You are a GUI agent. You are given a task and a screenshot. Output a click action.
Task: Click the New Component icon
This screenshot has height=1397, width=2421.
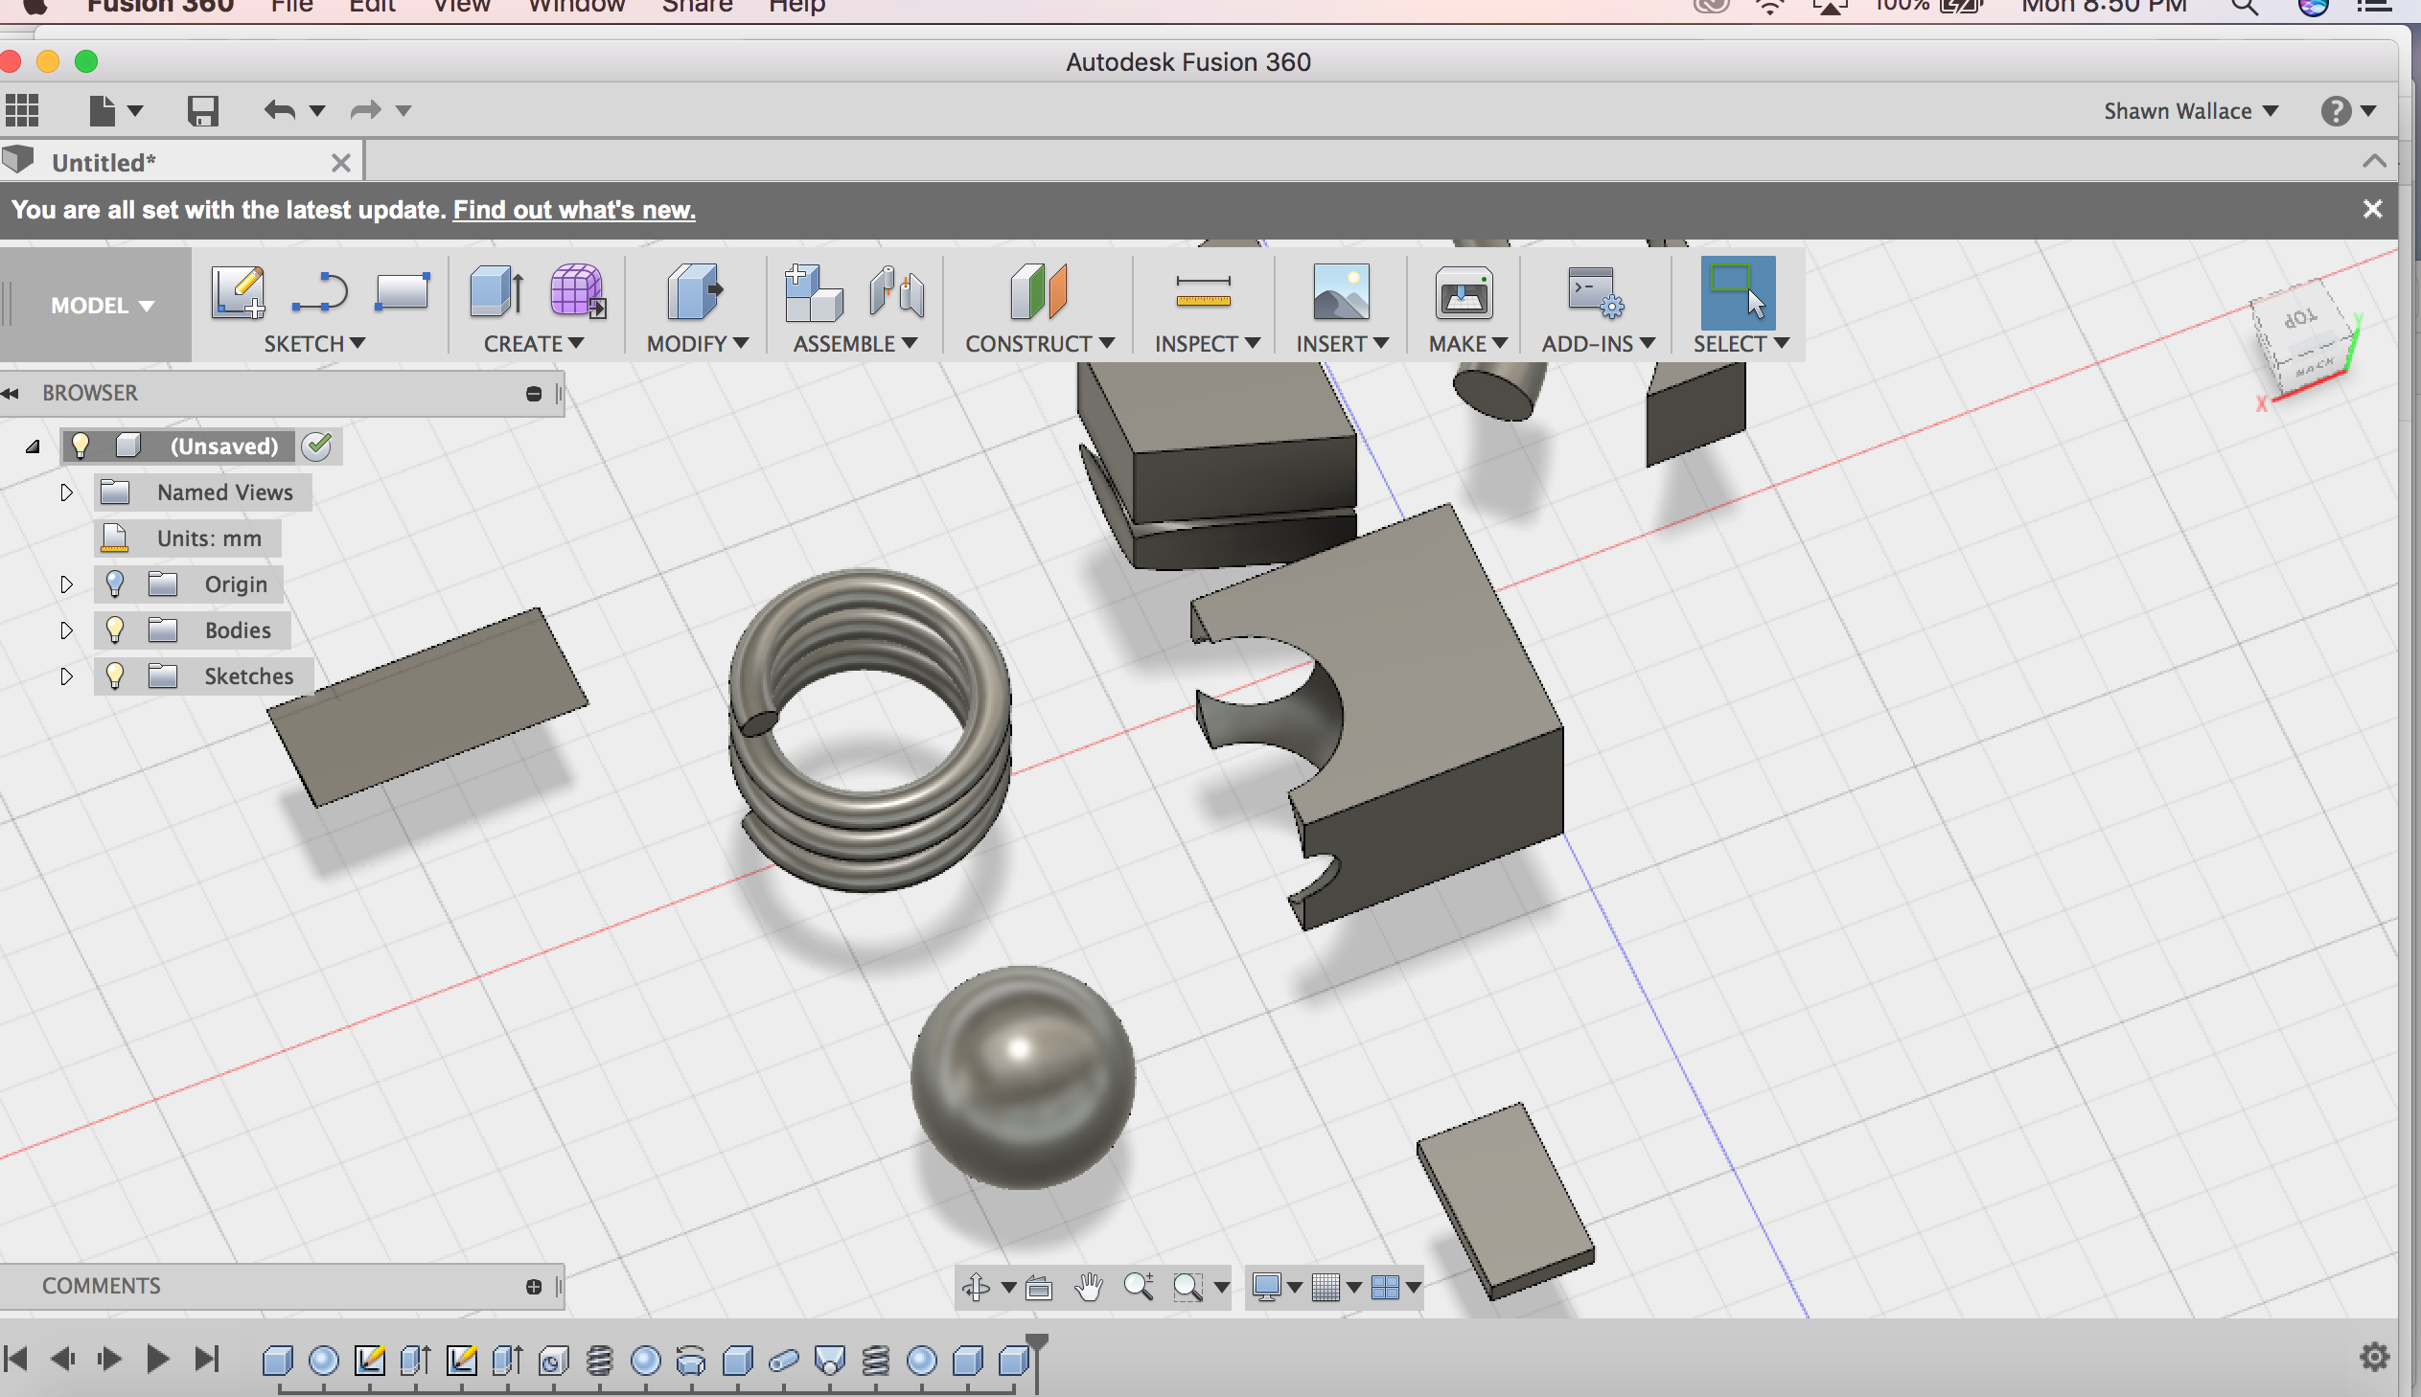(813, 291)
